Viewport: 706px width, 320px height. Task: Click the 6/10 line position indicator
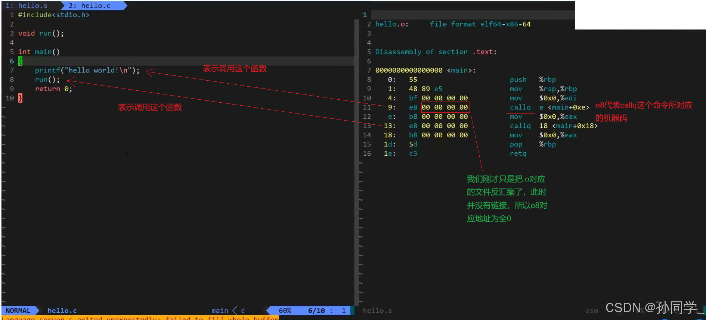pos(316,311)
